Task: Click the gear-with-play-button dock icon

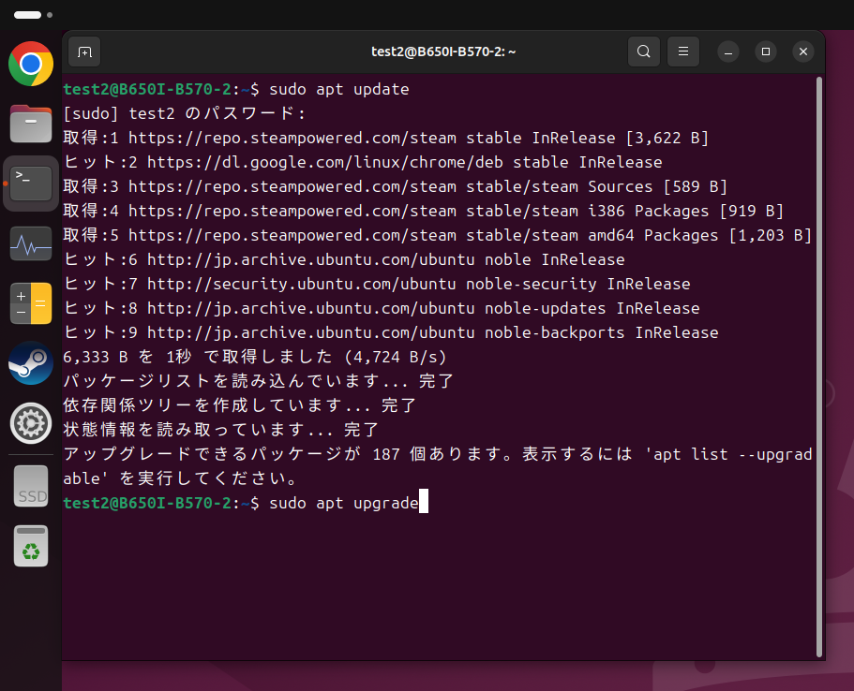Action: pos(31,423)
